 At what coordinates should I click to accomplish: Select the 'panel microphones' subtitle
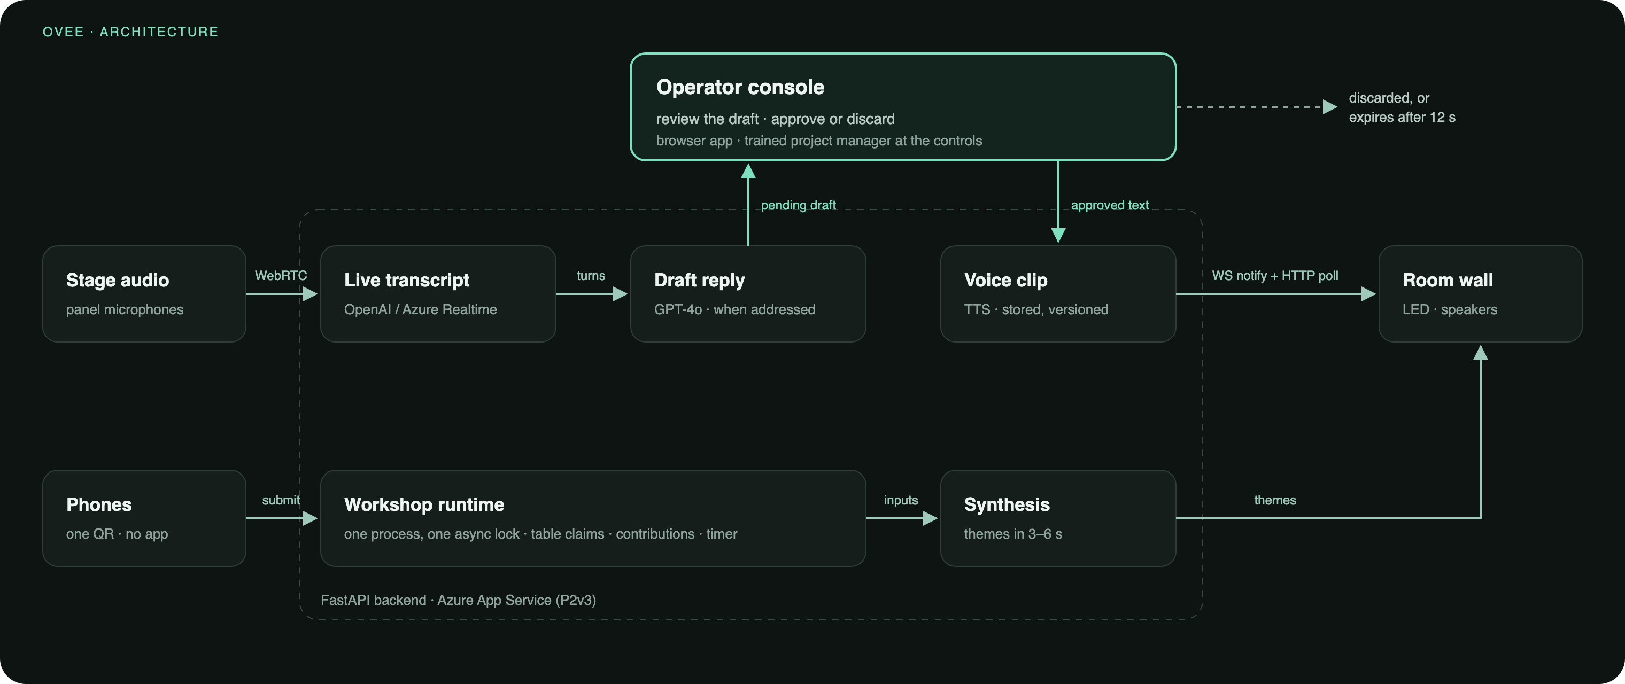(125, 309)
